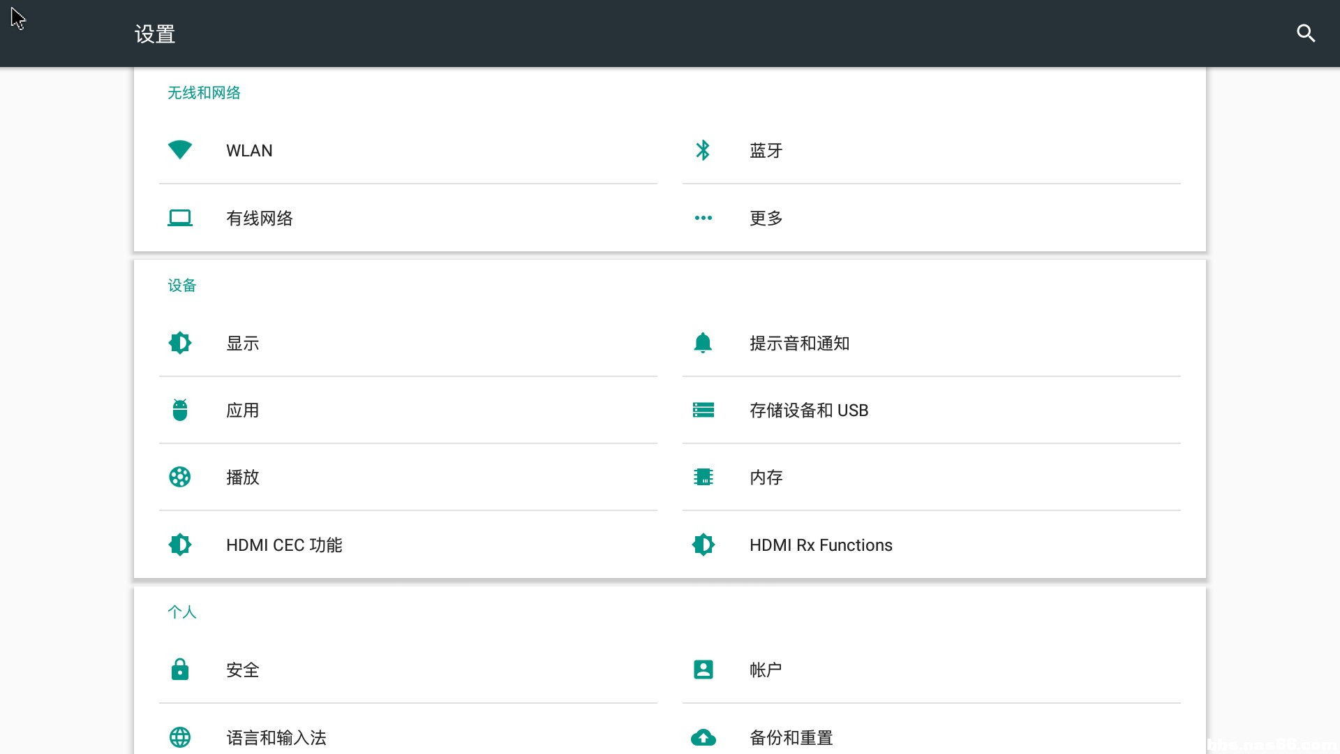Open 内存 memory settings

[x=932, y=477]
